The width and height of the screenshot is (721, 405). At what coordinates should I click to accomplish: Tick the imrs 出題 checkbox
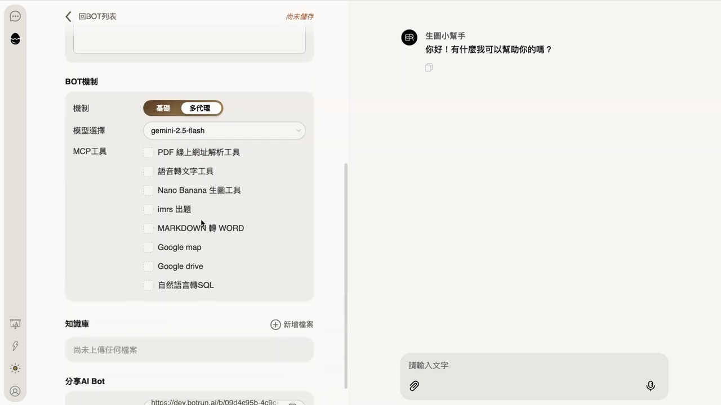click(148, 209)
